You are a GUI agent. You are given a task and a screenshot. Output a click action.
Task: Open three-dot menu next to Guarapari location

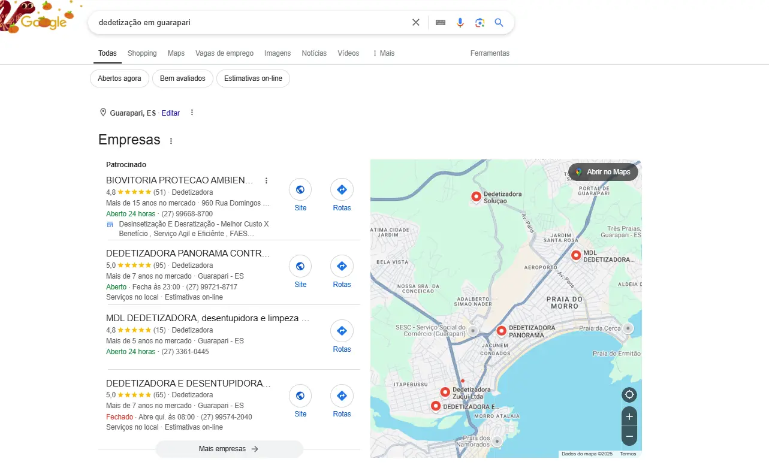[192, 113]
